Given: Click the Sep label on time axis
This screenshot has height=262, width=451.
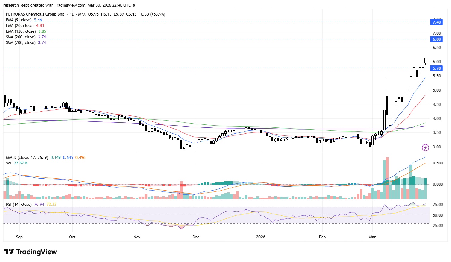Looking at the screenshot, I should point(19,237).
